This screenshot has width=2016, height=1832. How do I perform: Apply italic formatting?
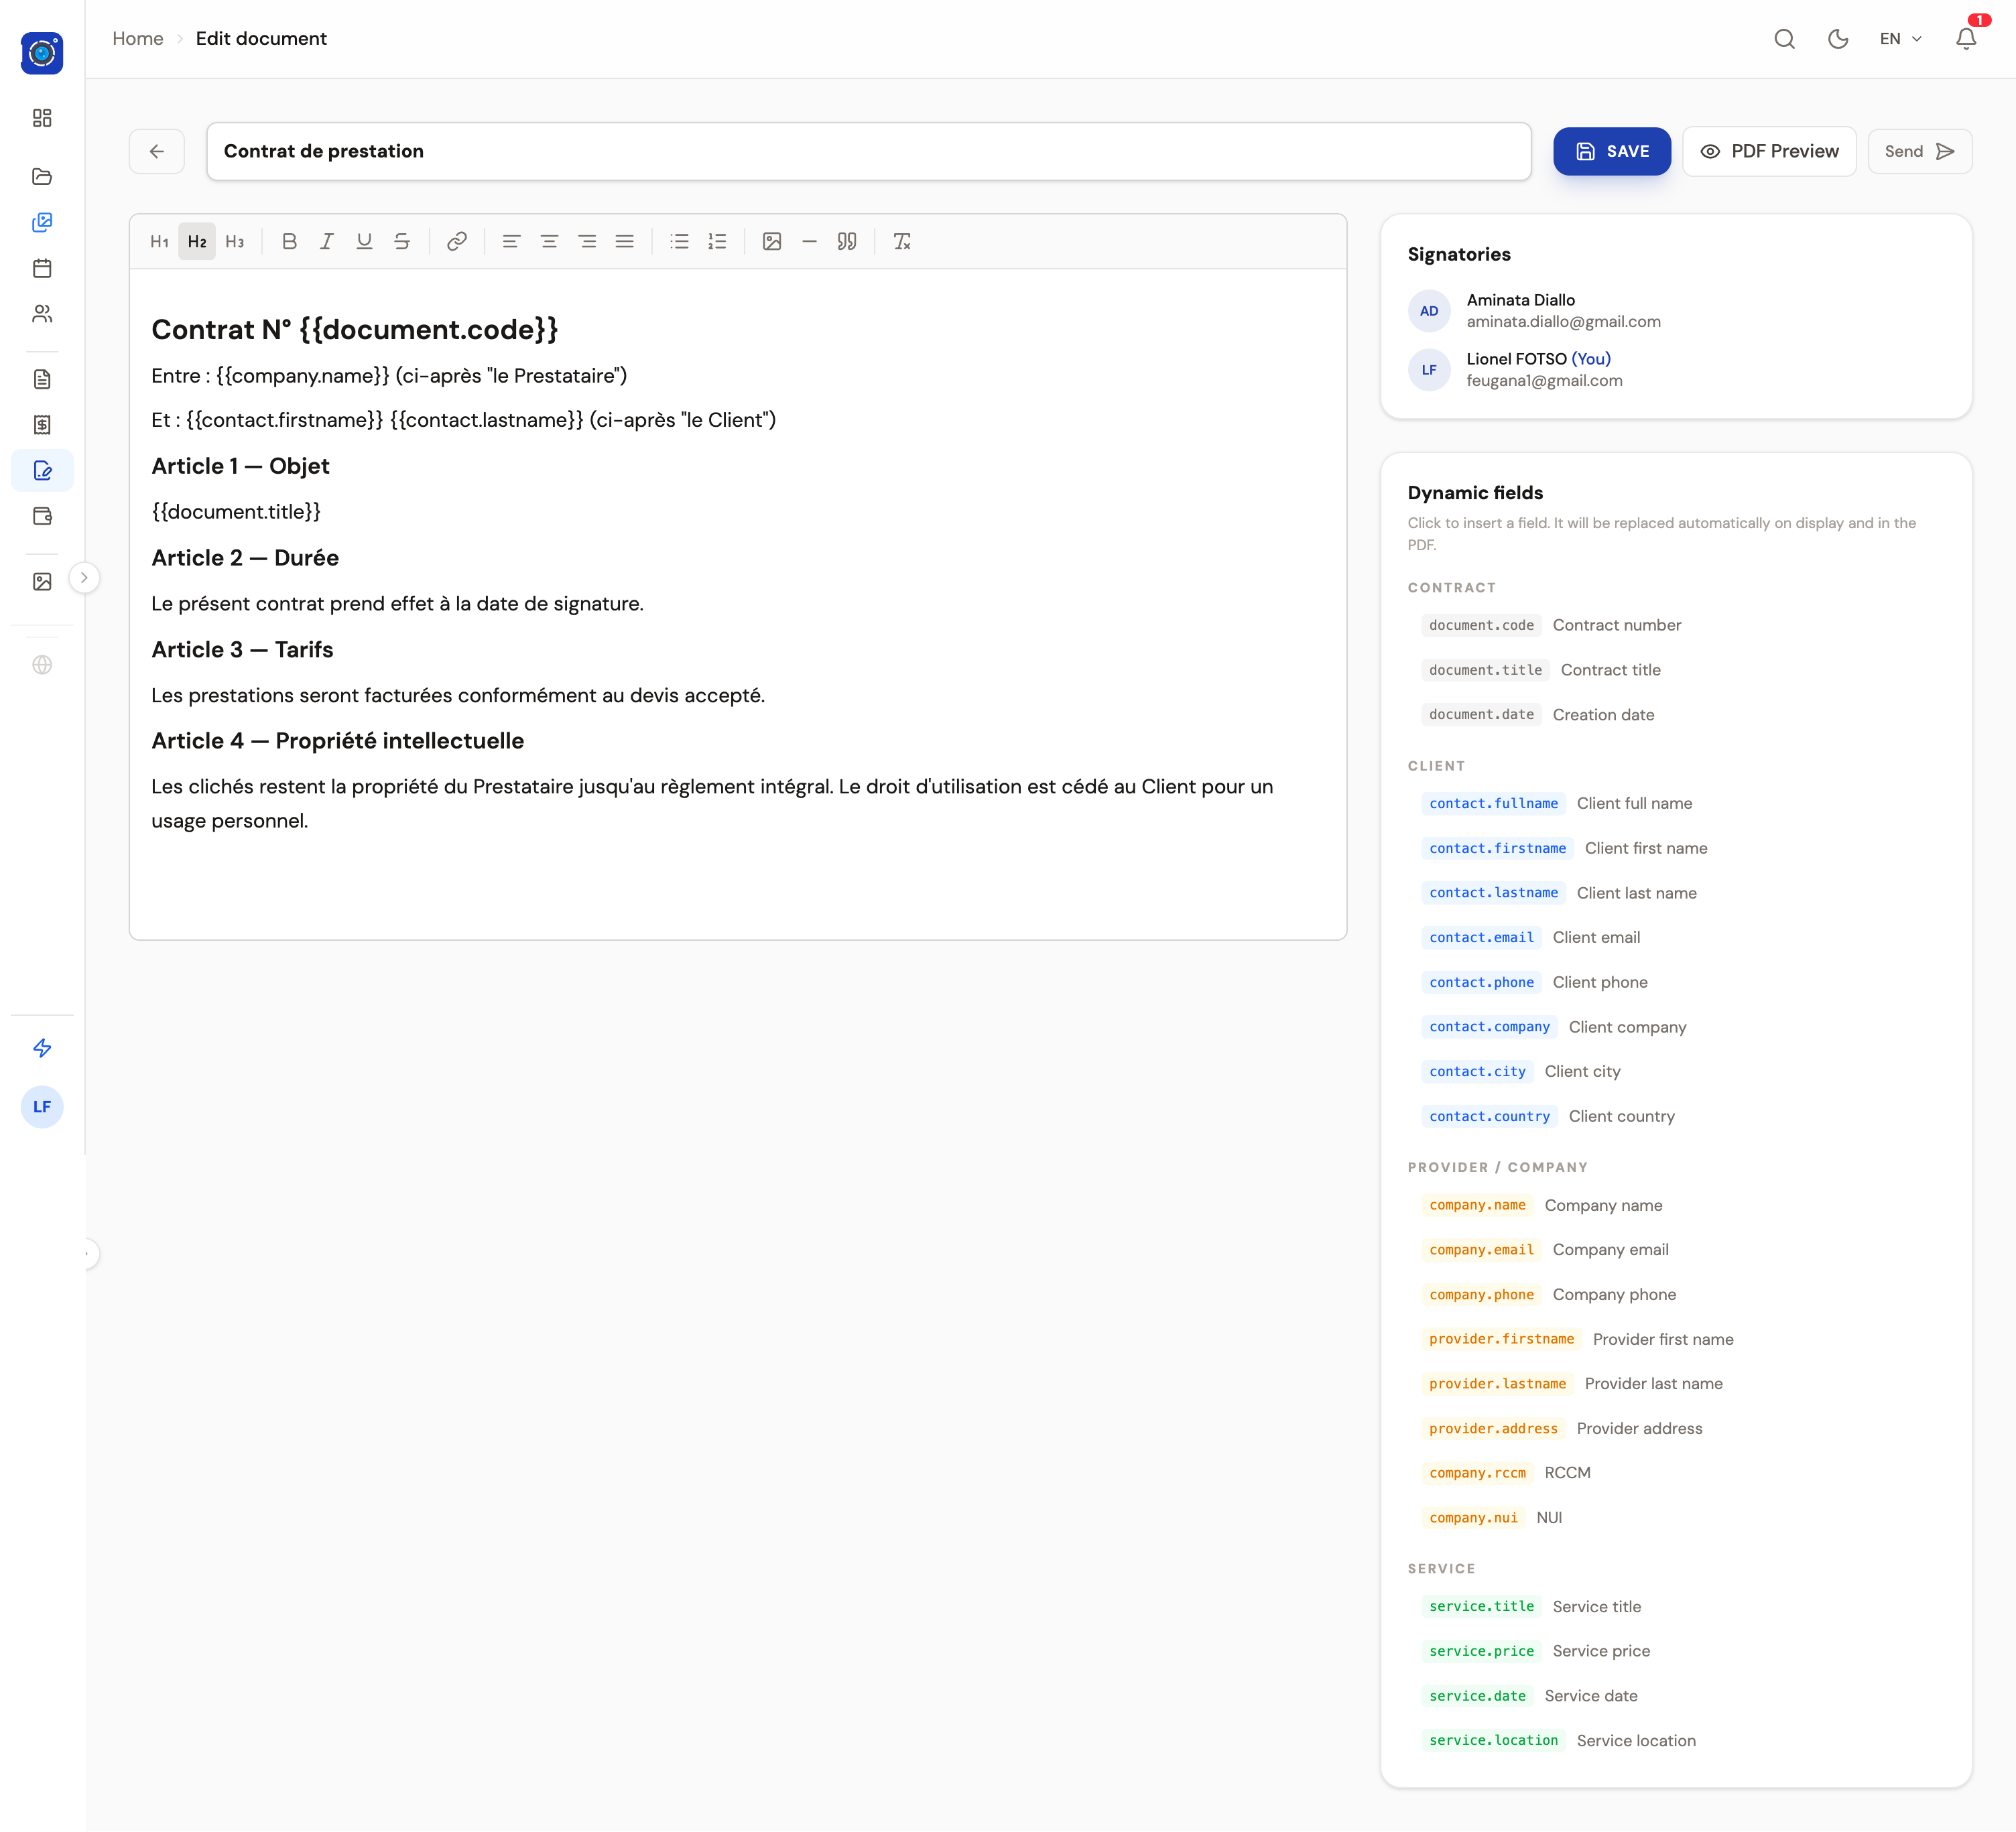coord(326,241)
